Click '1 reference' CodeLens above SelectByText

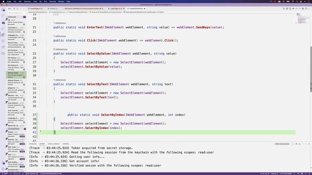pos(59,80)
